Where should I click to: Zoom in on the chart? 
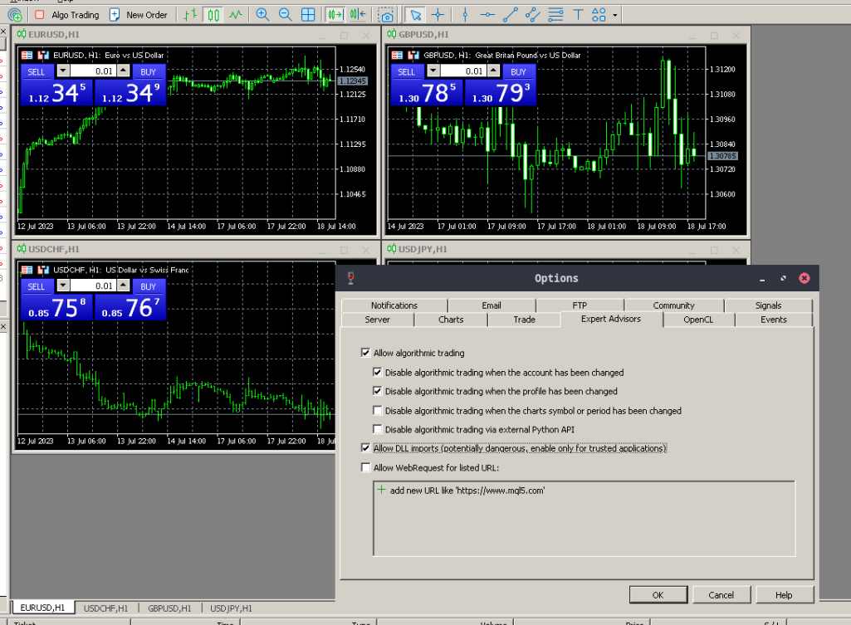[262, 15]
